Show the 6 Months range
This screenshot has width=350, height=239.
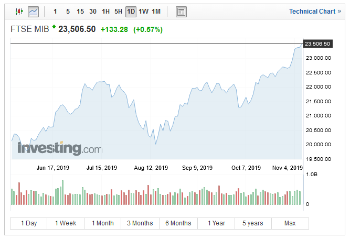178,223
